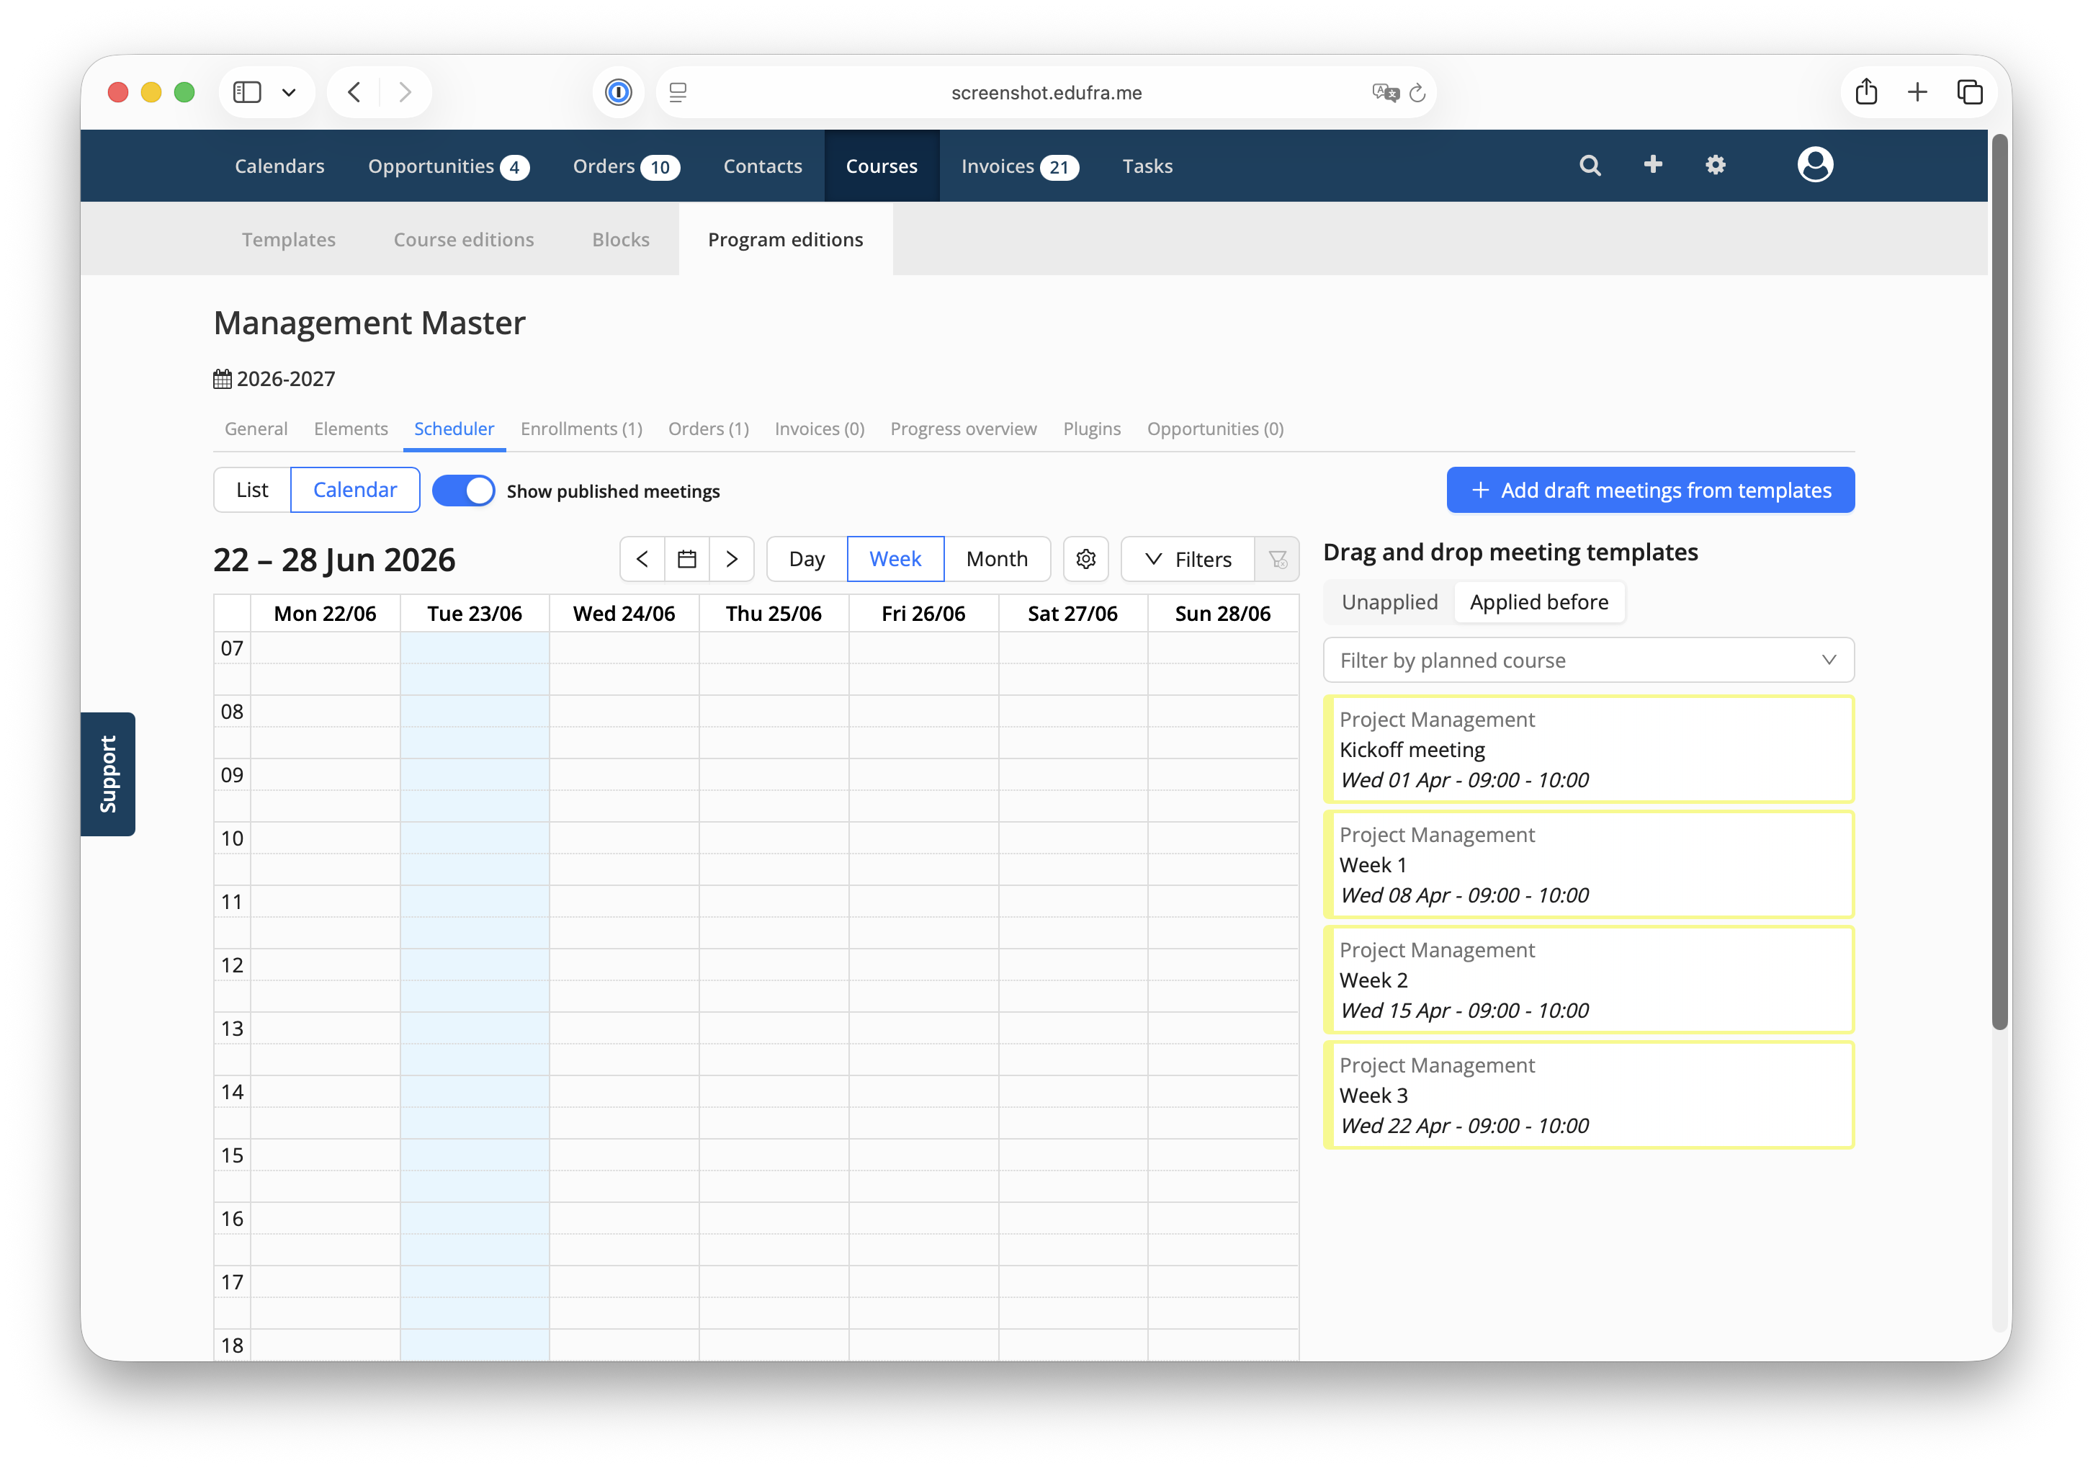Show Applied before meeting templates
The image size is (2093, 1468).
pos(1538,601)
